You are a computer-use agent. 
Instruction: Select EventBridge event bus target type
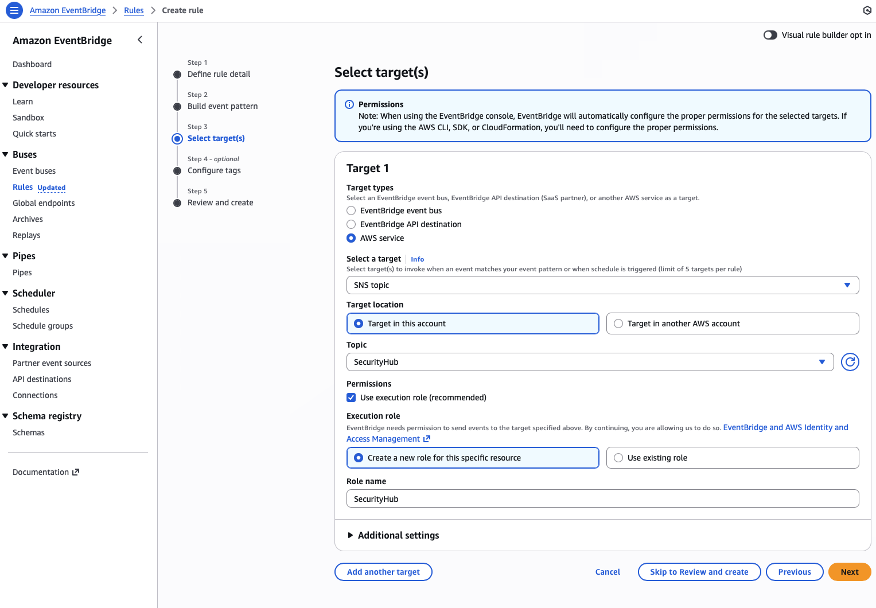[x=351, y=211]
